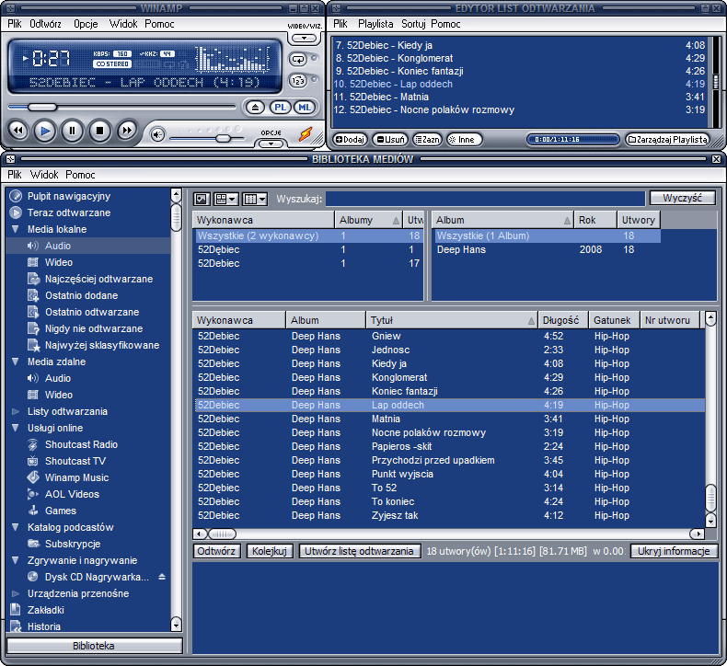Toggle the ML media library window
The height and width of the screenshot is (666, 727).
click(x=303, y=108)
